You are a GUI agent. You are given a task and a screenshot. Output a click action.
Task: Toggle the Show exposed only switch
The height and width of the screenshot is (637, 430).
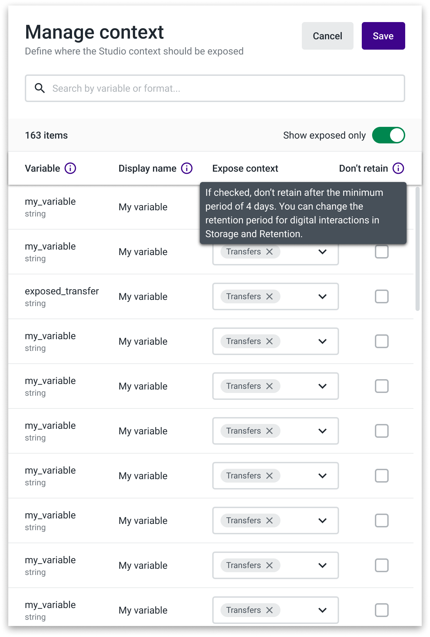coord(388,135)
